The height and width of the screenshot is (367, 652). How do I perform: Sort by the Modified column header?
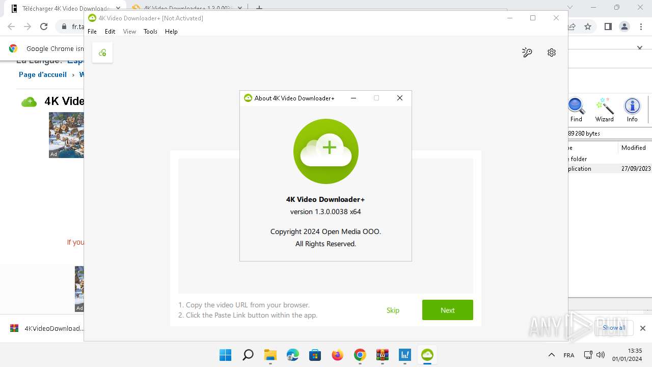tap(634, 148)
